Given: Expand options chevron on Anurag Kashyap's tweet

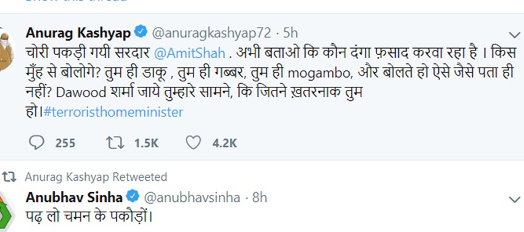Looking at the screenshot, I should (x=514, y=34).
